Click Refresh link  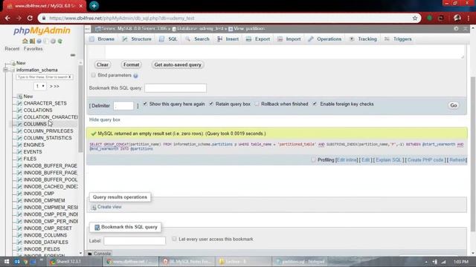click(x=457, y=160)
